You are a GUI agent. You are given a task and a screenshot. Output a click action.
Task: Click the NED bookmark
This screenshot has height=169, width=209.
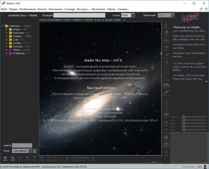tap(117, 20)
